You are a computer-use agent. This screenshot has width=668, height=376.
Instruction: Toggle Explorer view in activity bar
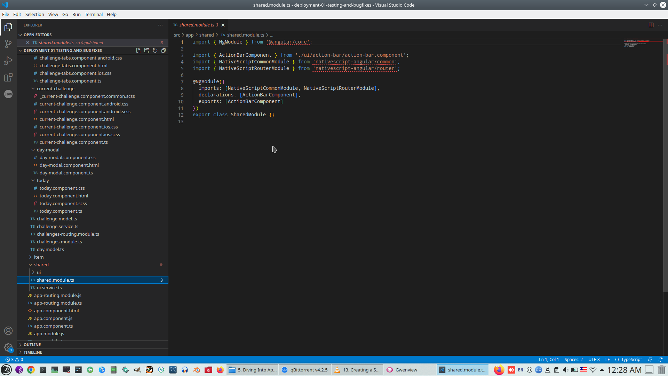(8, 27)
